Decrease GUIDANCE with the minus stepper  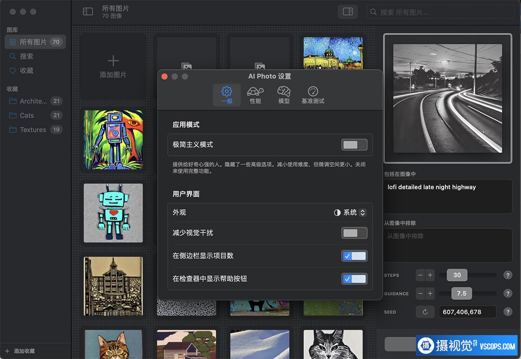420,294
